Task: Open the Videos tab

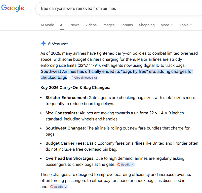Action: 91,25
